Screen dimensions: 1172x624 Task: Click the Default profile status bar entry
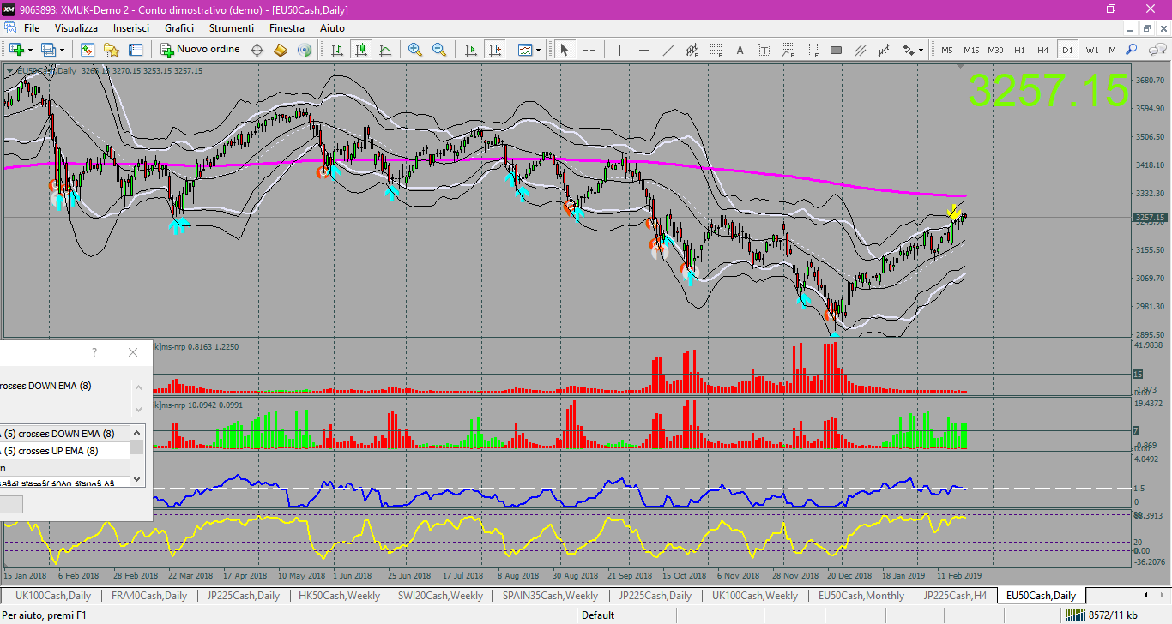point(598,615)
